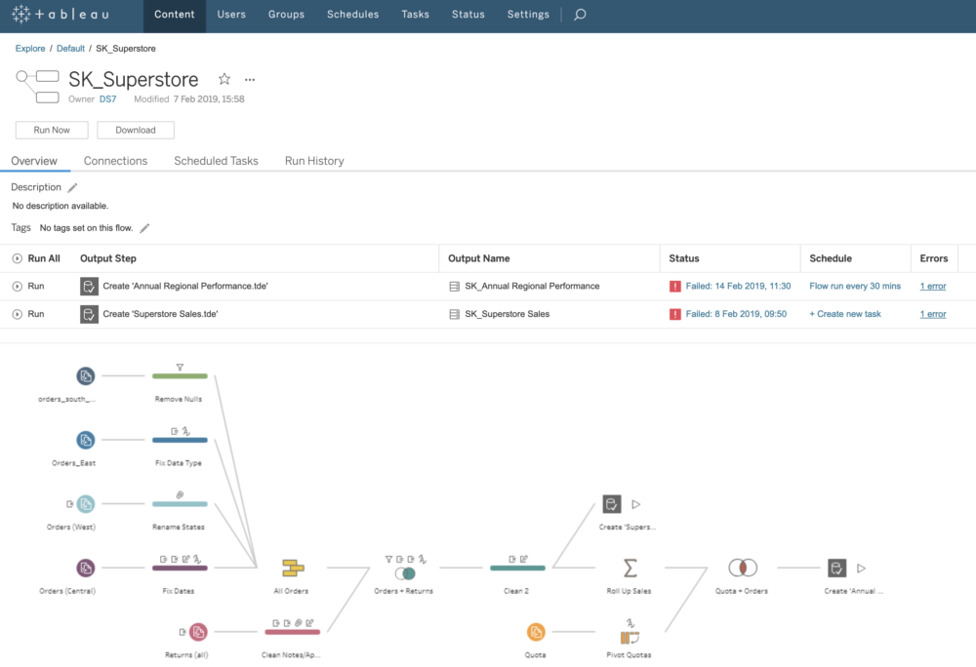Open the search magnifier icon
The image size is (976, 667).
pyautogui.click(x=580, y=15)
